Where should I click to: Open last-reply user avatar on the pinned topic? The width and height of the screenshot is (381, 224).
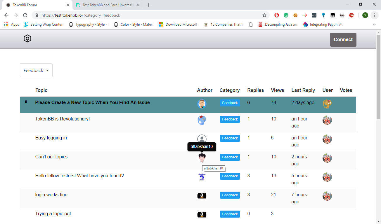tap(327, 104)
